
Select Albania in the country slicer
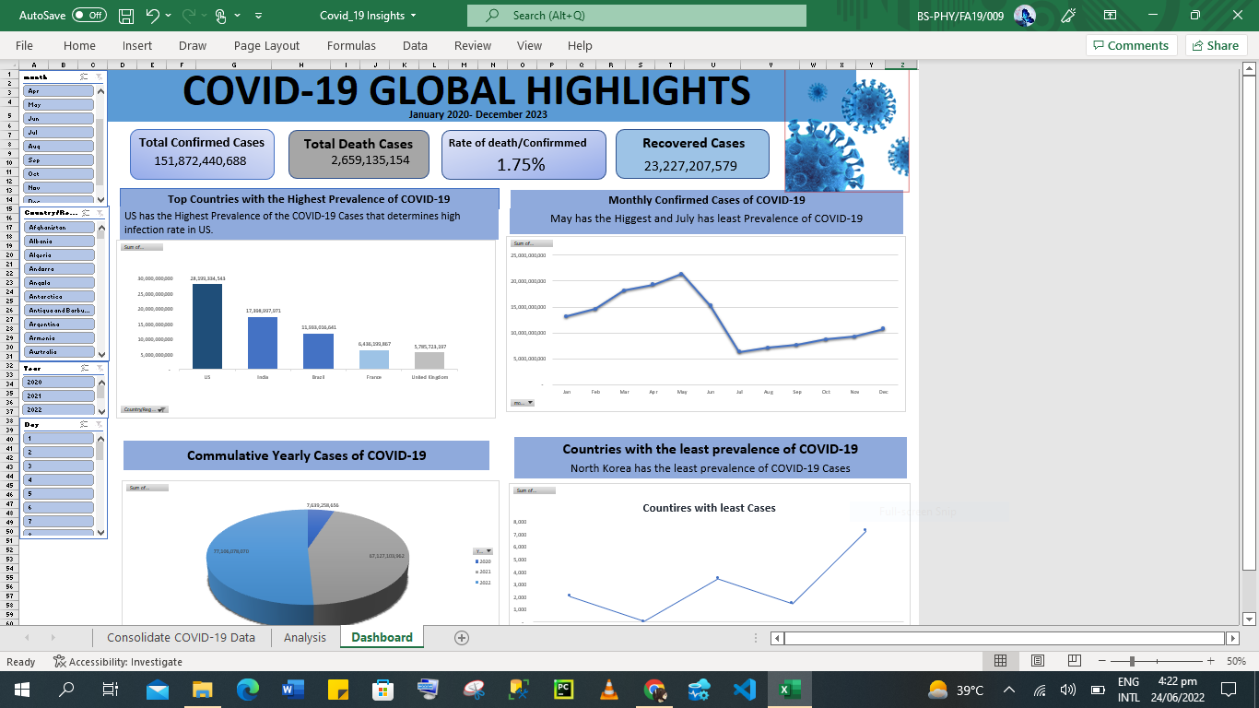[59, 241]
